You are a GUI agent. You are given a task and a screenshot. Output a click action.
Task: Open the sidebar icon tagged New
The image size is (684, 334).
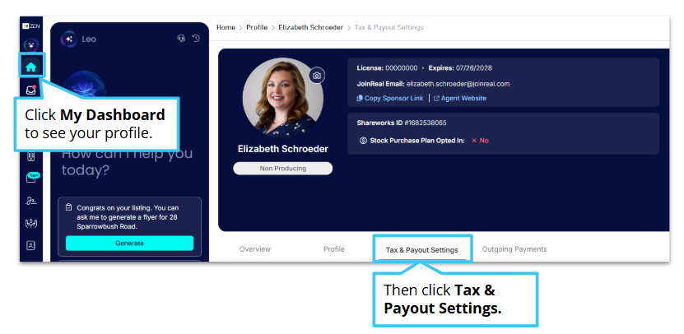[32, 178]
